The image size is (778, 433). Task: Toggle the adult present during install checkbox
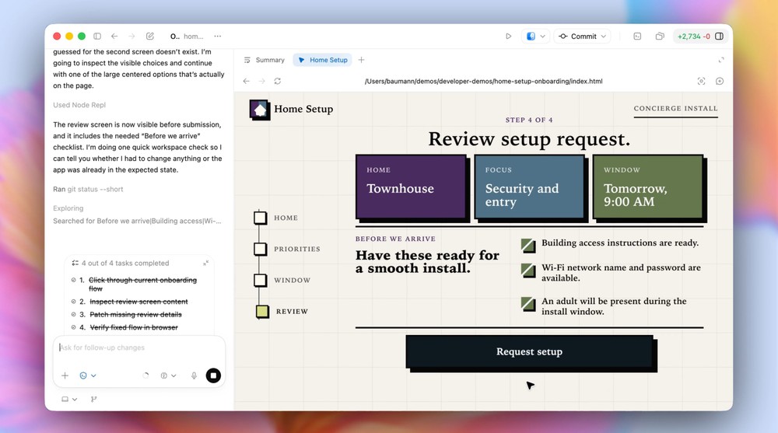tap(528, 305)
